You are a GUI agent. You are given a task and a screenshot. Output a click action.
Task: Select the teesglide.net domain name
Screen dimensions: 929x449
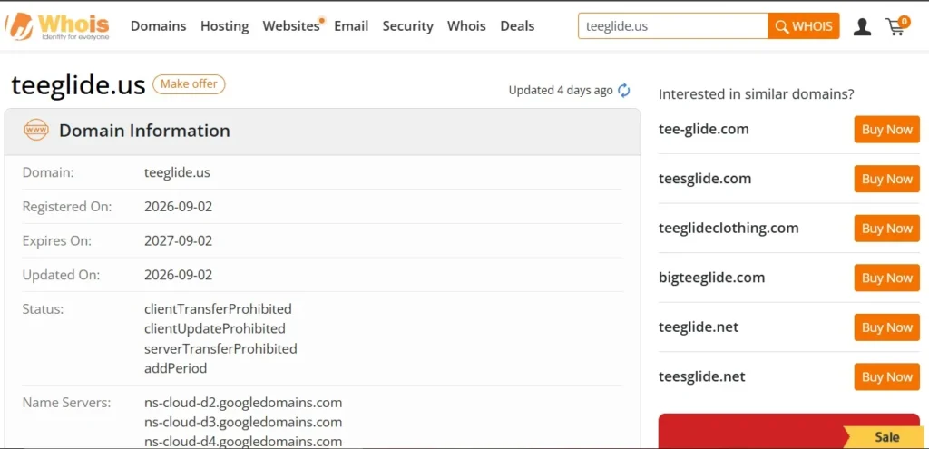(702, 376)
